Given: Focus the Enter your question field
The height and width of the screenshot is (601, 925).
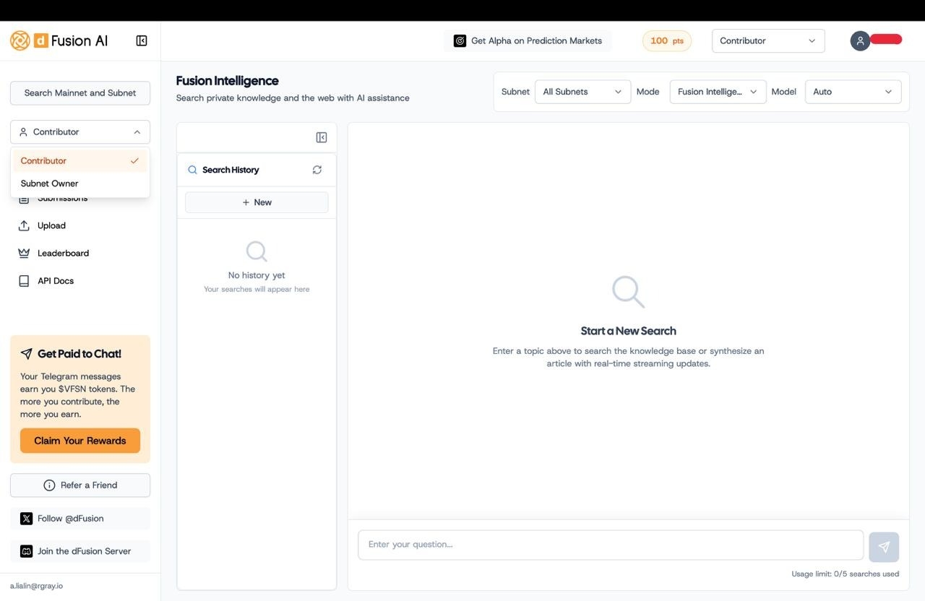Looking at the screenshot, I should click(x=611, y=545).
